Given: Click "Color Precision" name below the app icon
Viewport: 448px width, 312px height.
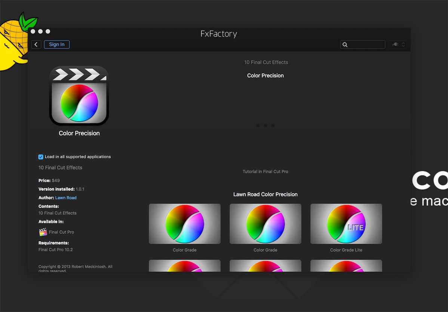Looking at the screenshot, I should coord(79,133).
